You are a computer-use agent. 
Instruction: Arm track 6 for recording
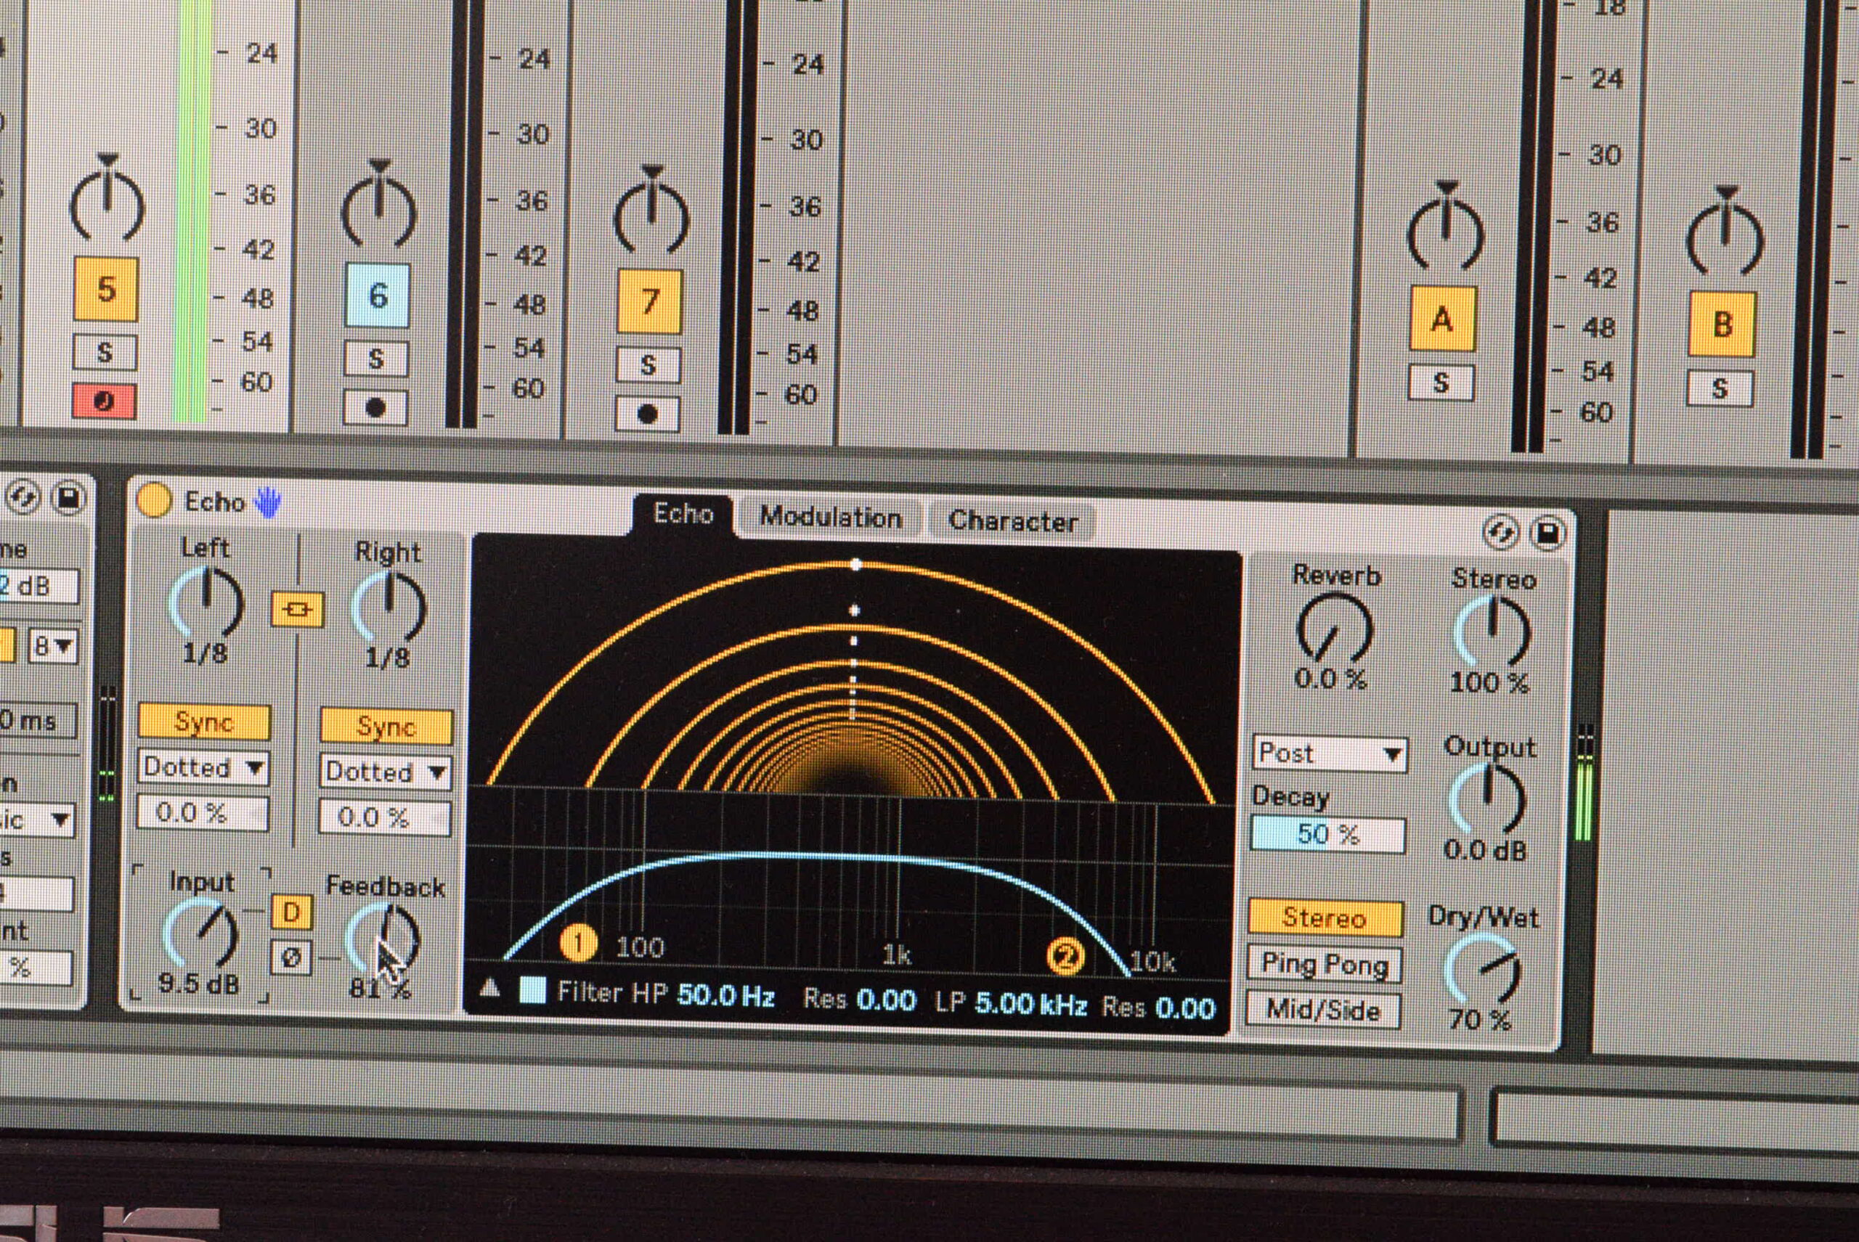pos(375,407)
